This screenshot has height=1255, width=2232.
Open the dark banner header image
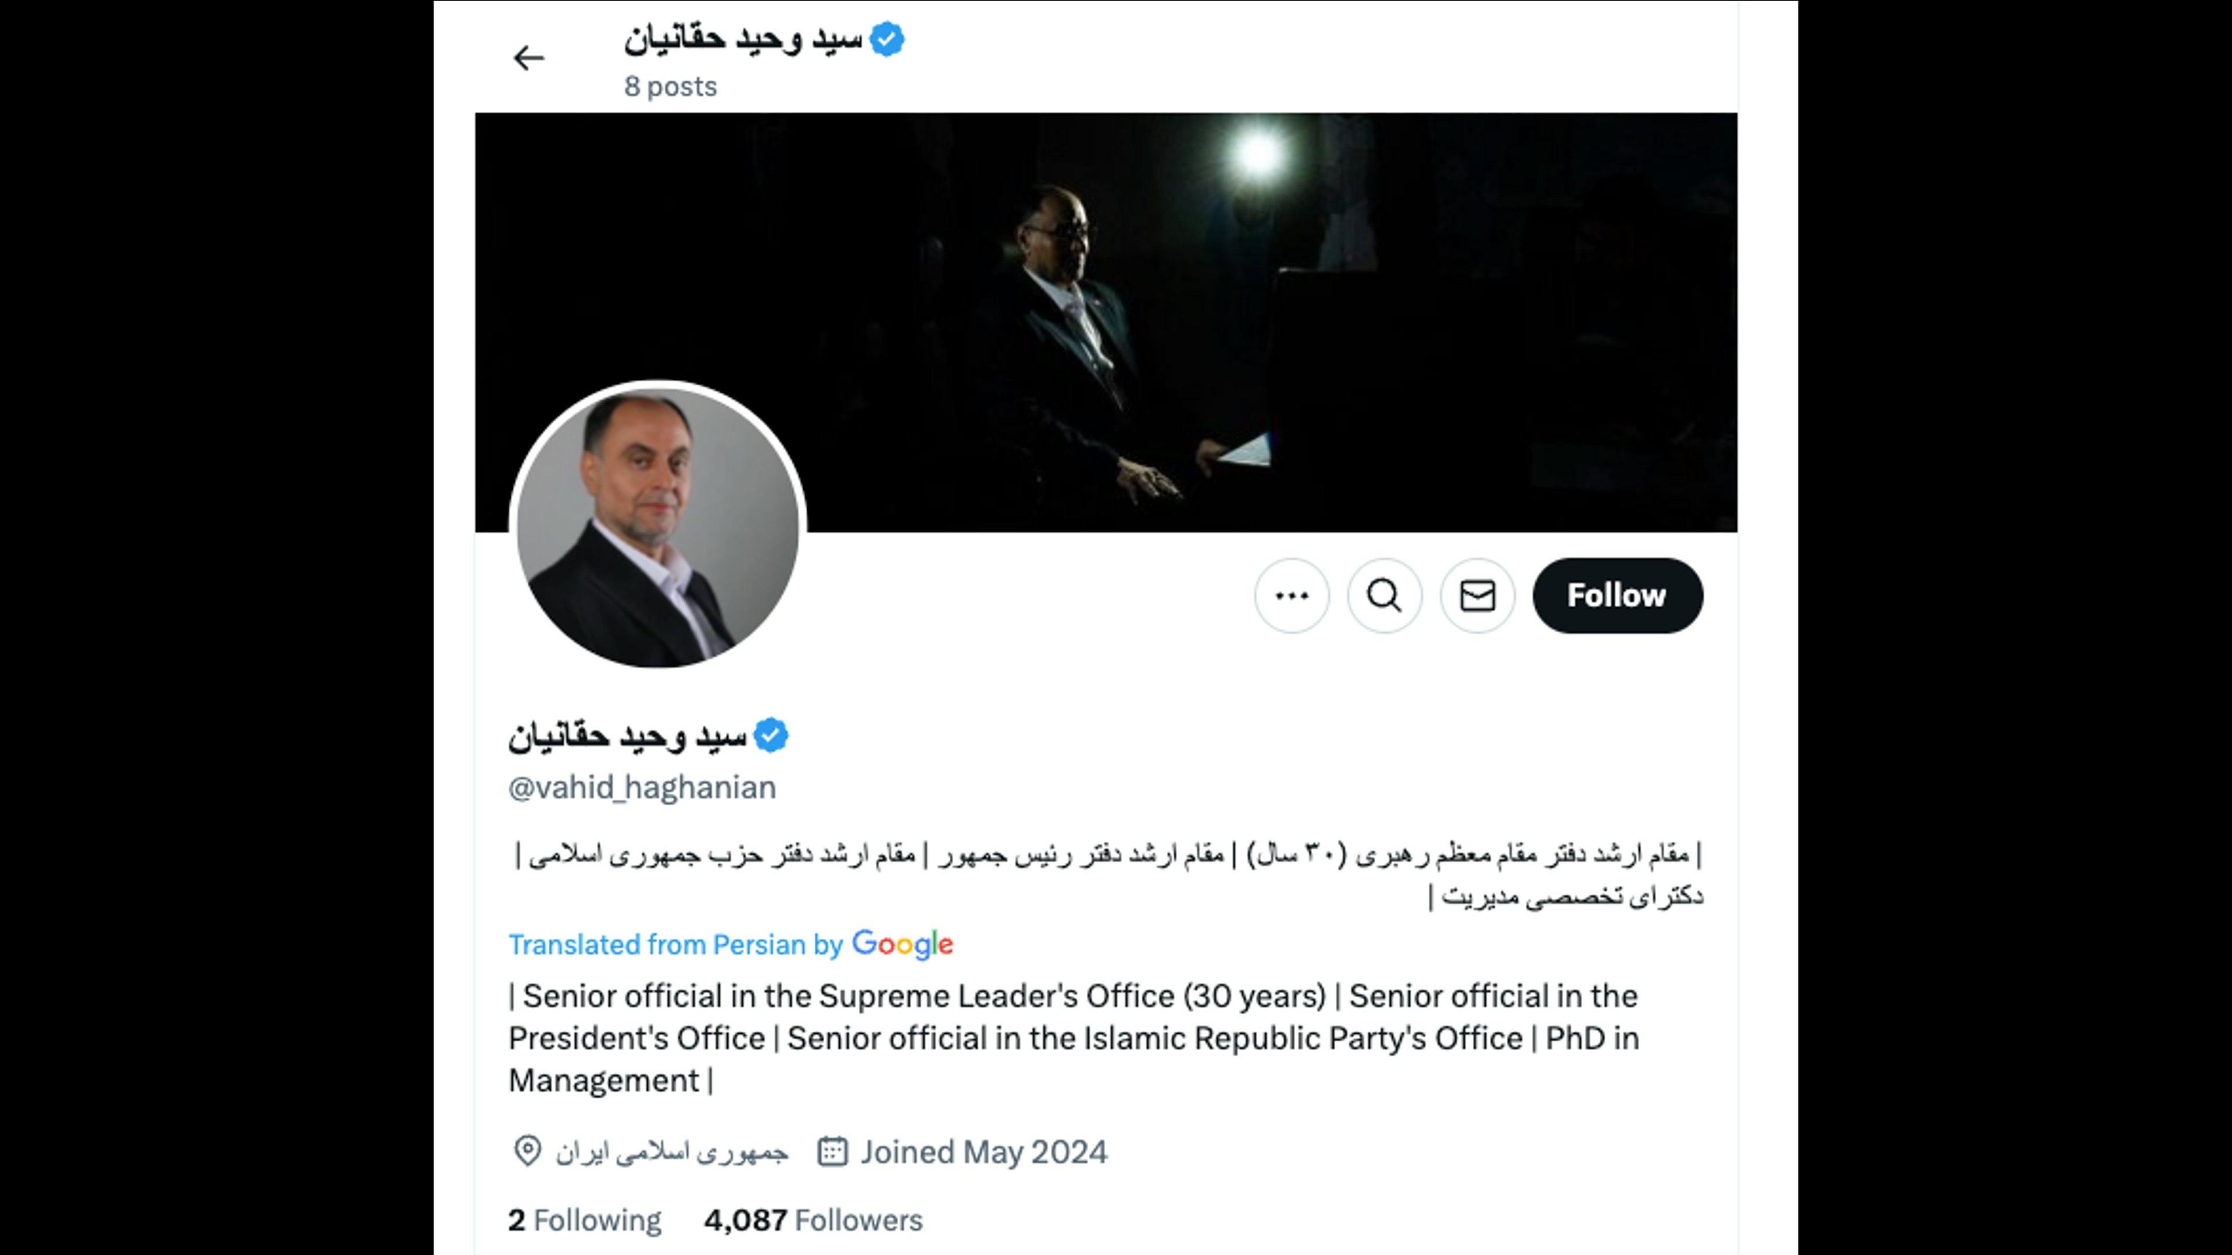pos(1106,322)
